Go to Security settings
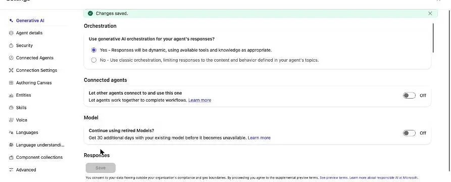The width and height of the screenshot is (451, 182). pos(24,45)
